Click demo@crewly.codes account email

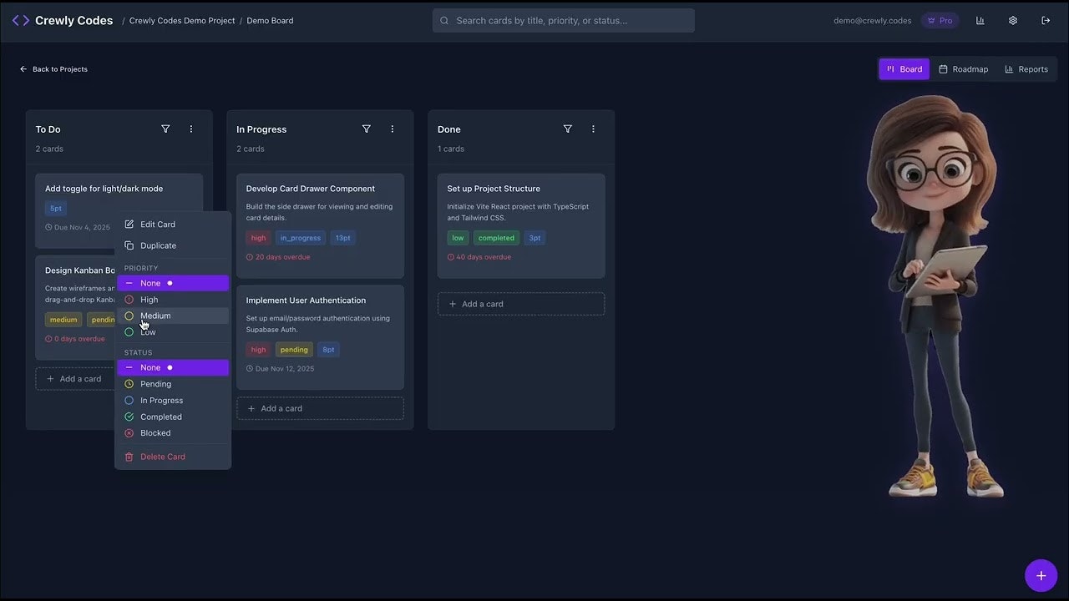click(x=873, y=20)
